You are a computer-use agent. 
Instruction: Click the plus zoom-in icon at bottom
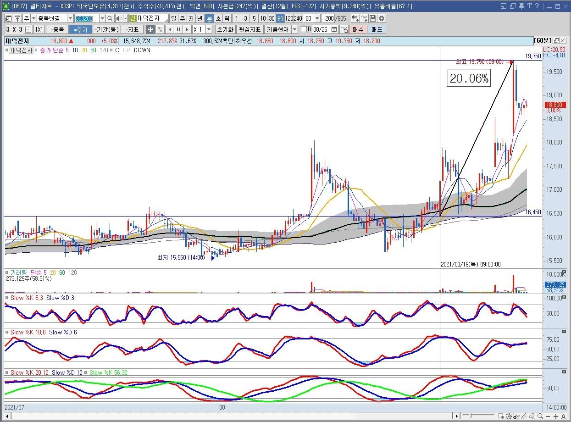pos(556,416)
